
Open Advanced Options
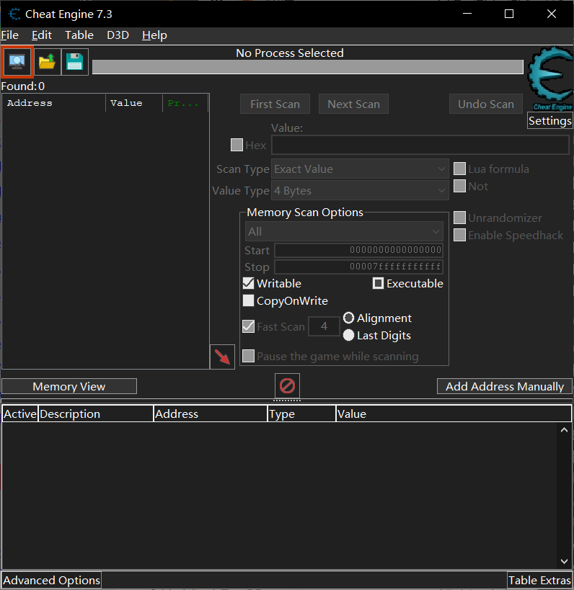(52, 580)
